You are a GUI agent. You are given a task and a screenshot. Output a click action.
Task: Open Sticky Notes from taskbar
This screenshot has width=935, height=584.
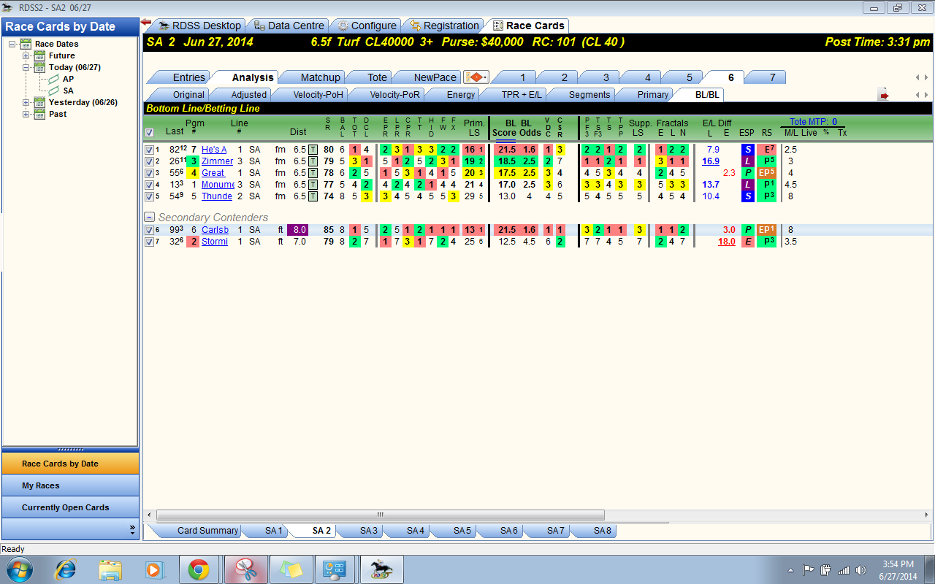291,569
